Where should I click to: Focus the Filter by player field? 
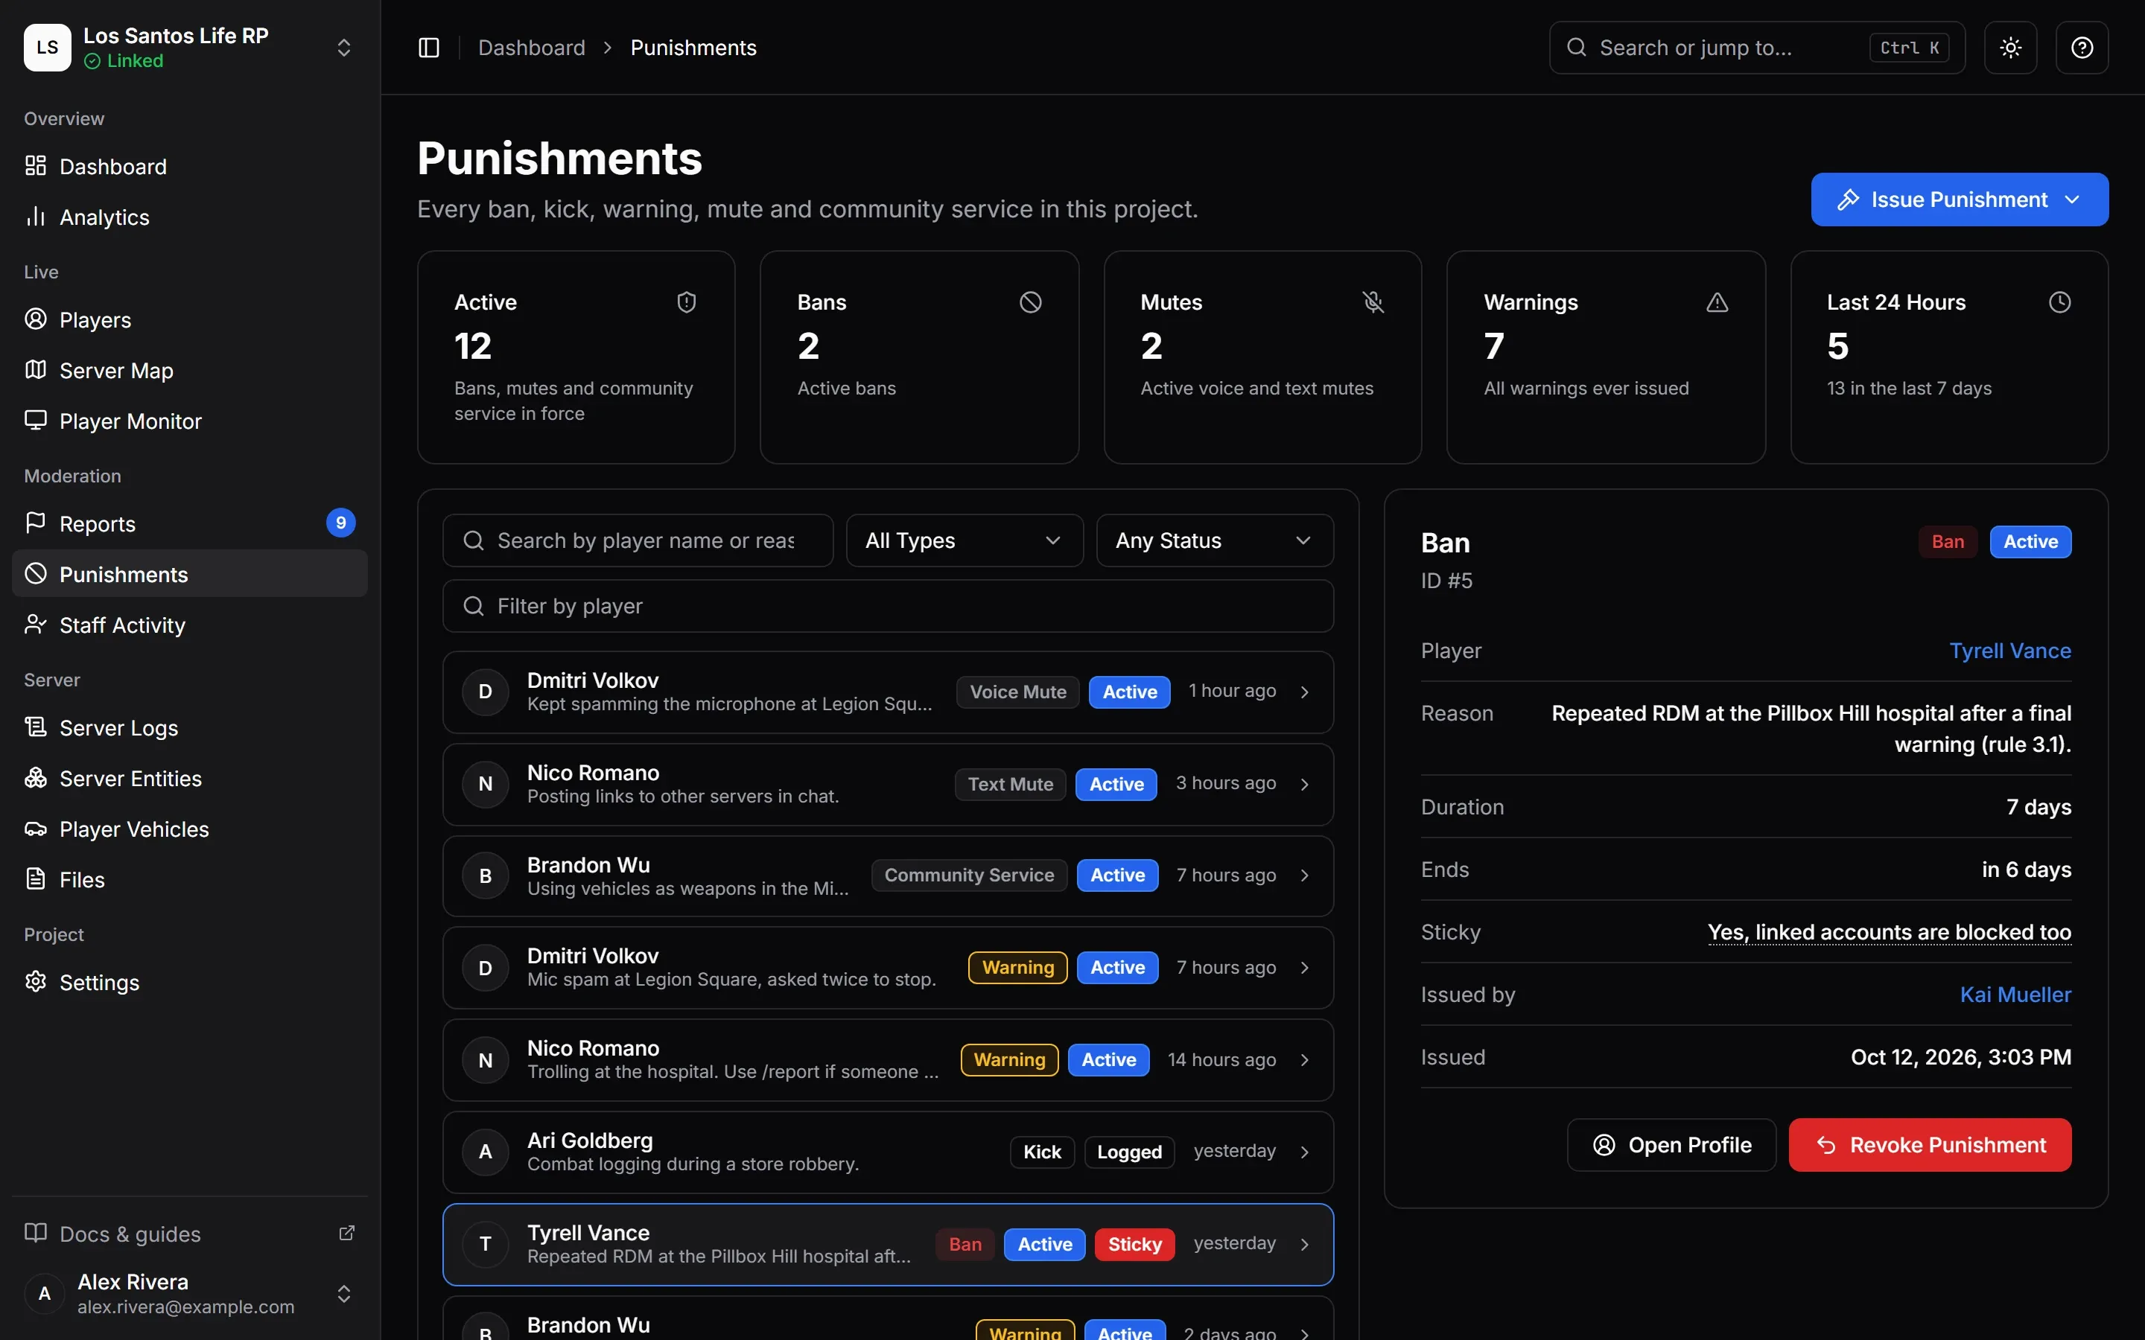[888, 606]
